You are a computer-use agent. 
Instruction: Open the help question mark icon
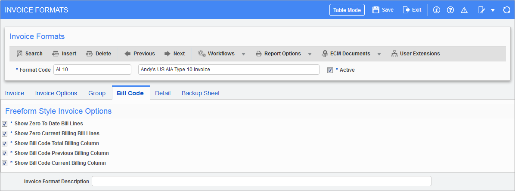(x=450, y=10)
